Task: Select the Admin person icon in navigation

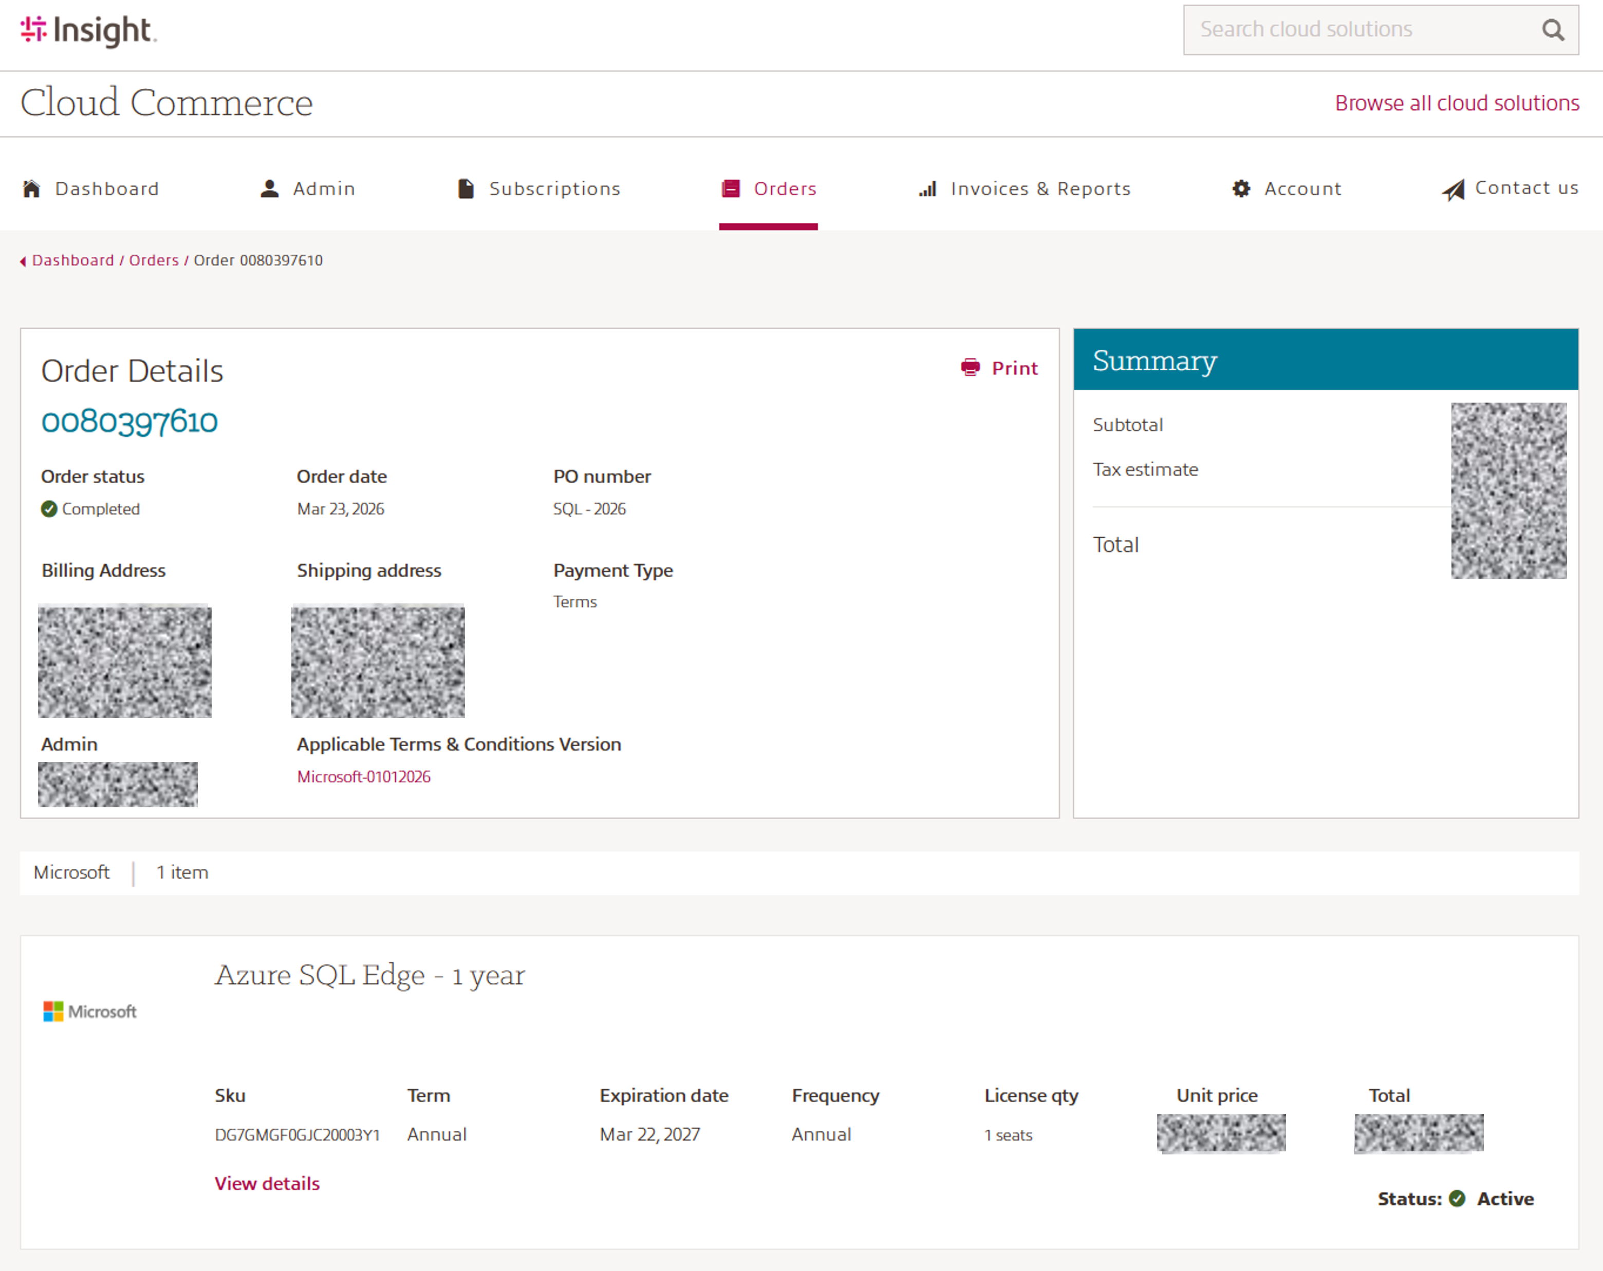Action: 269,189
